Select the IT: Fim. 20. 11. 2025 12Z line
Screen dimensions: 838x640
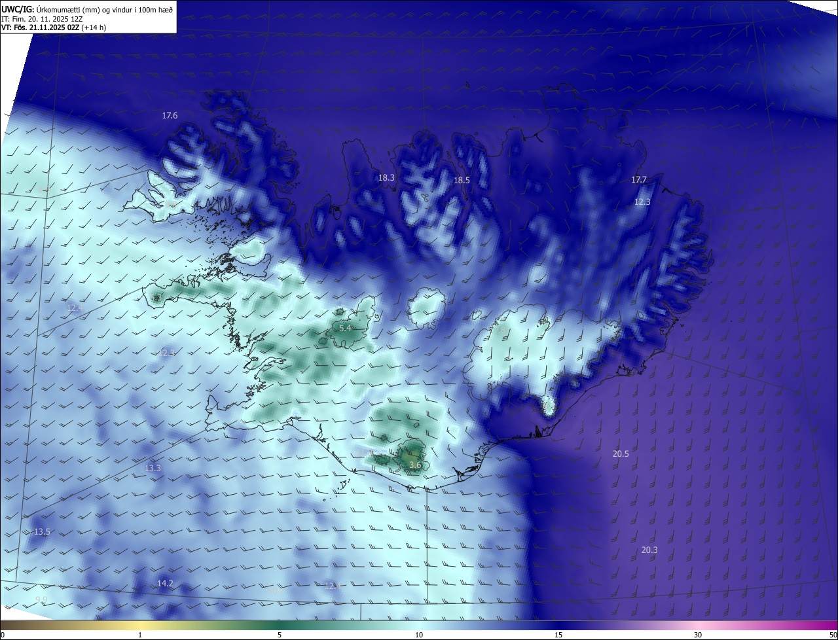tap(42, 19)
